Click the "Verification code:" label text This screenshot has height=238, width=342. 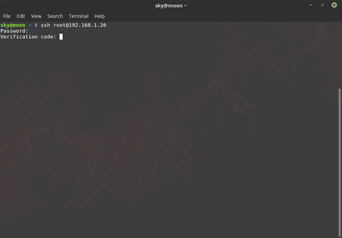tap(28, 37)
